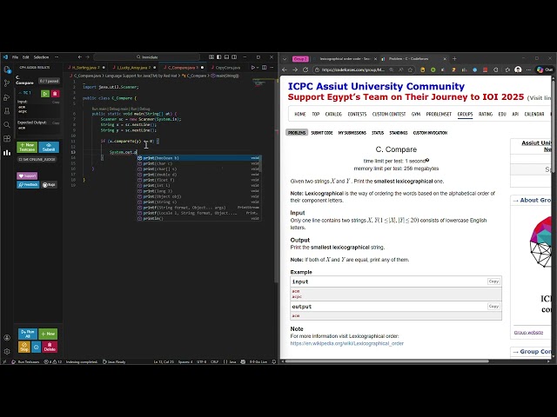Switch to CopyCons.java editor tab
Image resolution: width=557 pixels, height=417 pixels.
click(x=228, y=68)
